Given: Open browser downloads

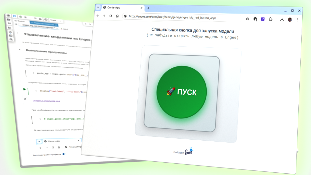Looking at the screenshot, I should click(x=282, y=19).
